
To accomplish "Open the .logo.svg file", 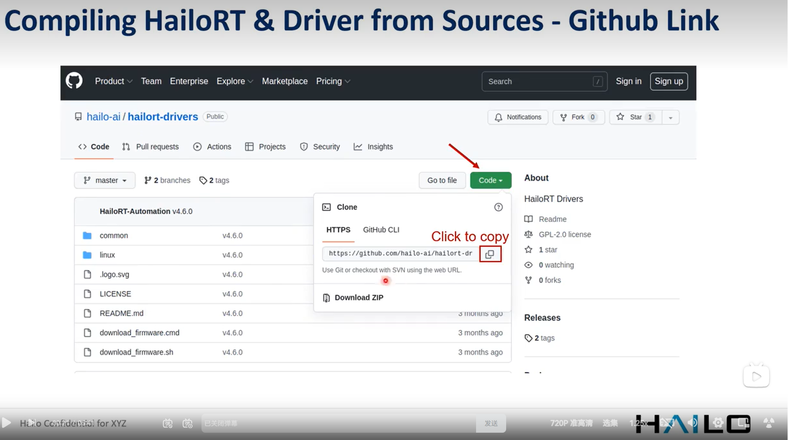I will [x=114, y=274].
